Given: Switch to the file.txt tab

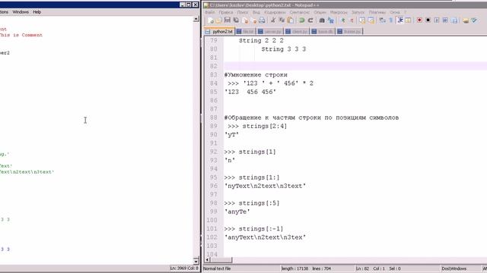Looking at the screenshot, I should (x=245, y=31).
